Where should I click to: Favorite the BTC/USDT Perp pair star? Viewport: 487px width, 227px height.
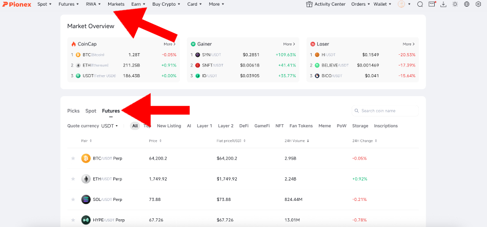(73, 158)
